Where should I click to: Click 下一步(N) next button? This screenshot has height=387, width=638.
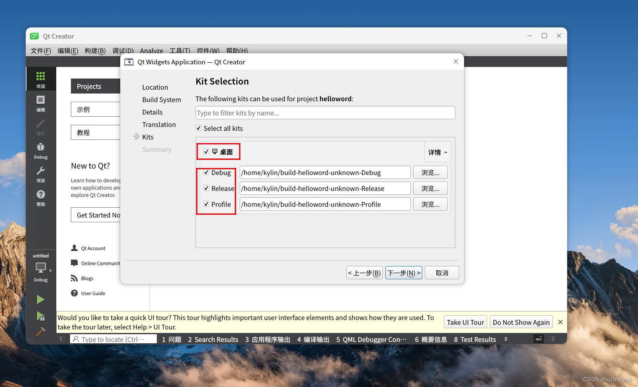click(x=404, y=272)
